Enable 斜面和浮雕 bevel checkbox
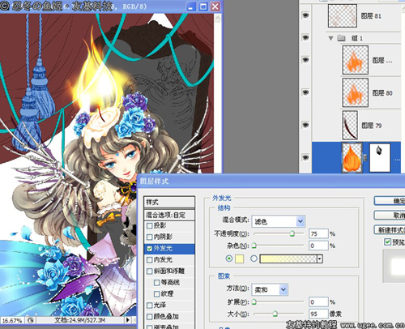This screenshot has height=329, width=405. (x=150, y=271)
